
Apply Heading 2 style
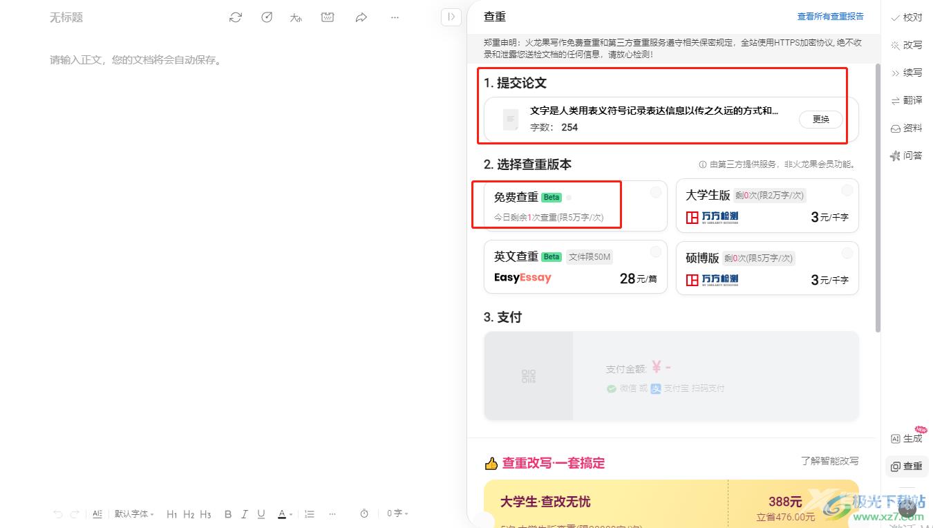[189, 514]
